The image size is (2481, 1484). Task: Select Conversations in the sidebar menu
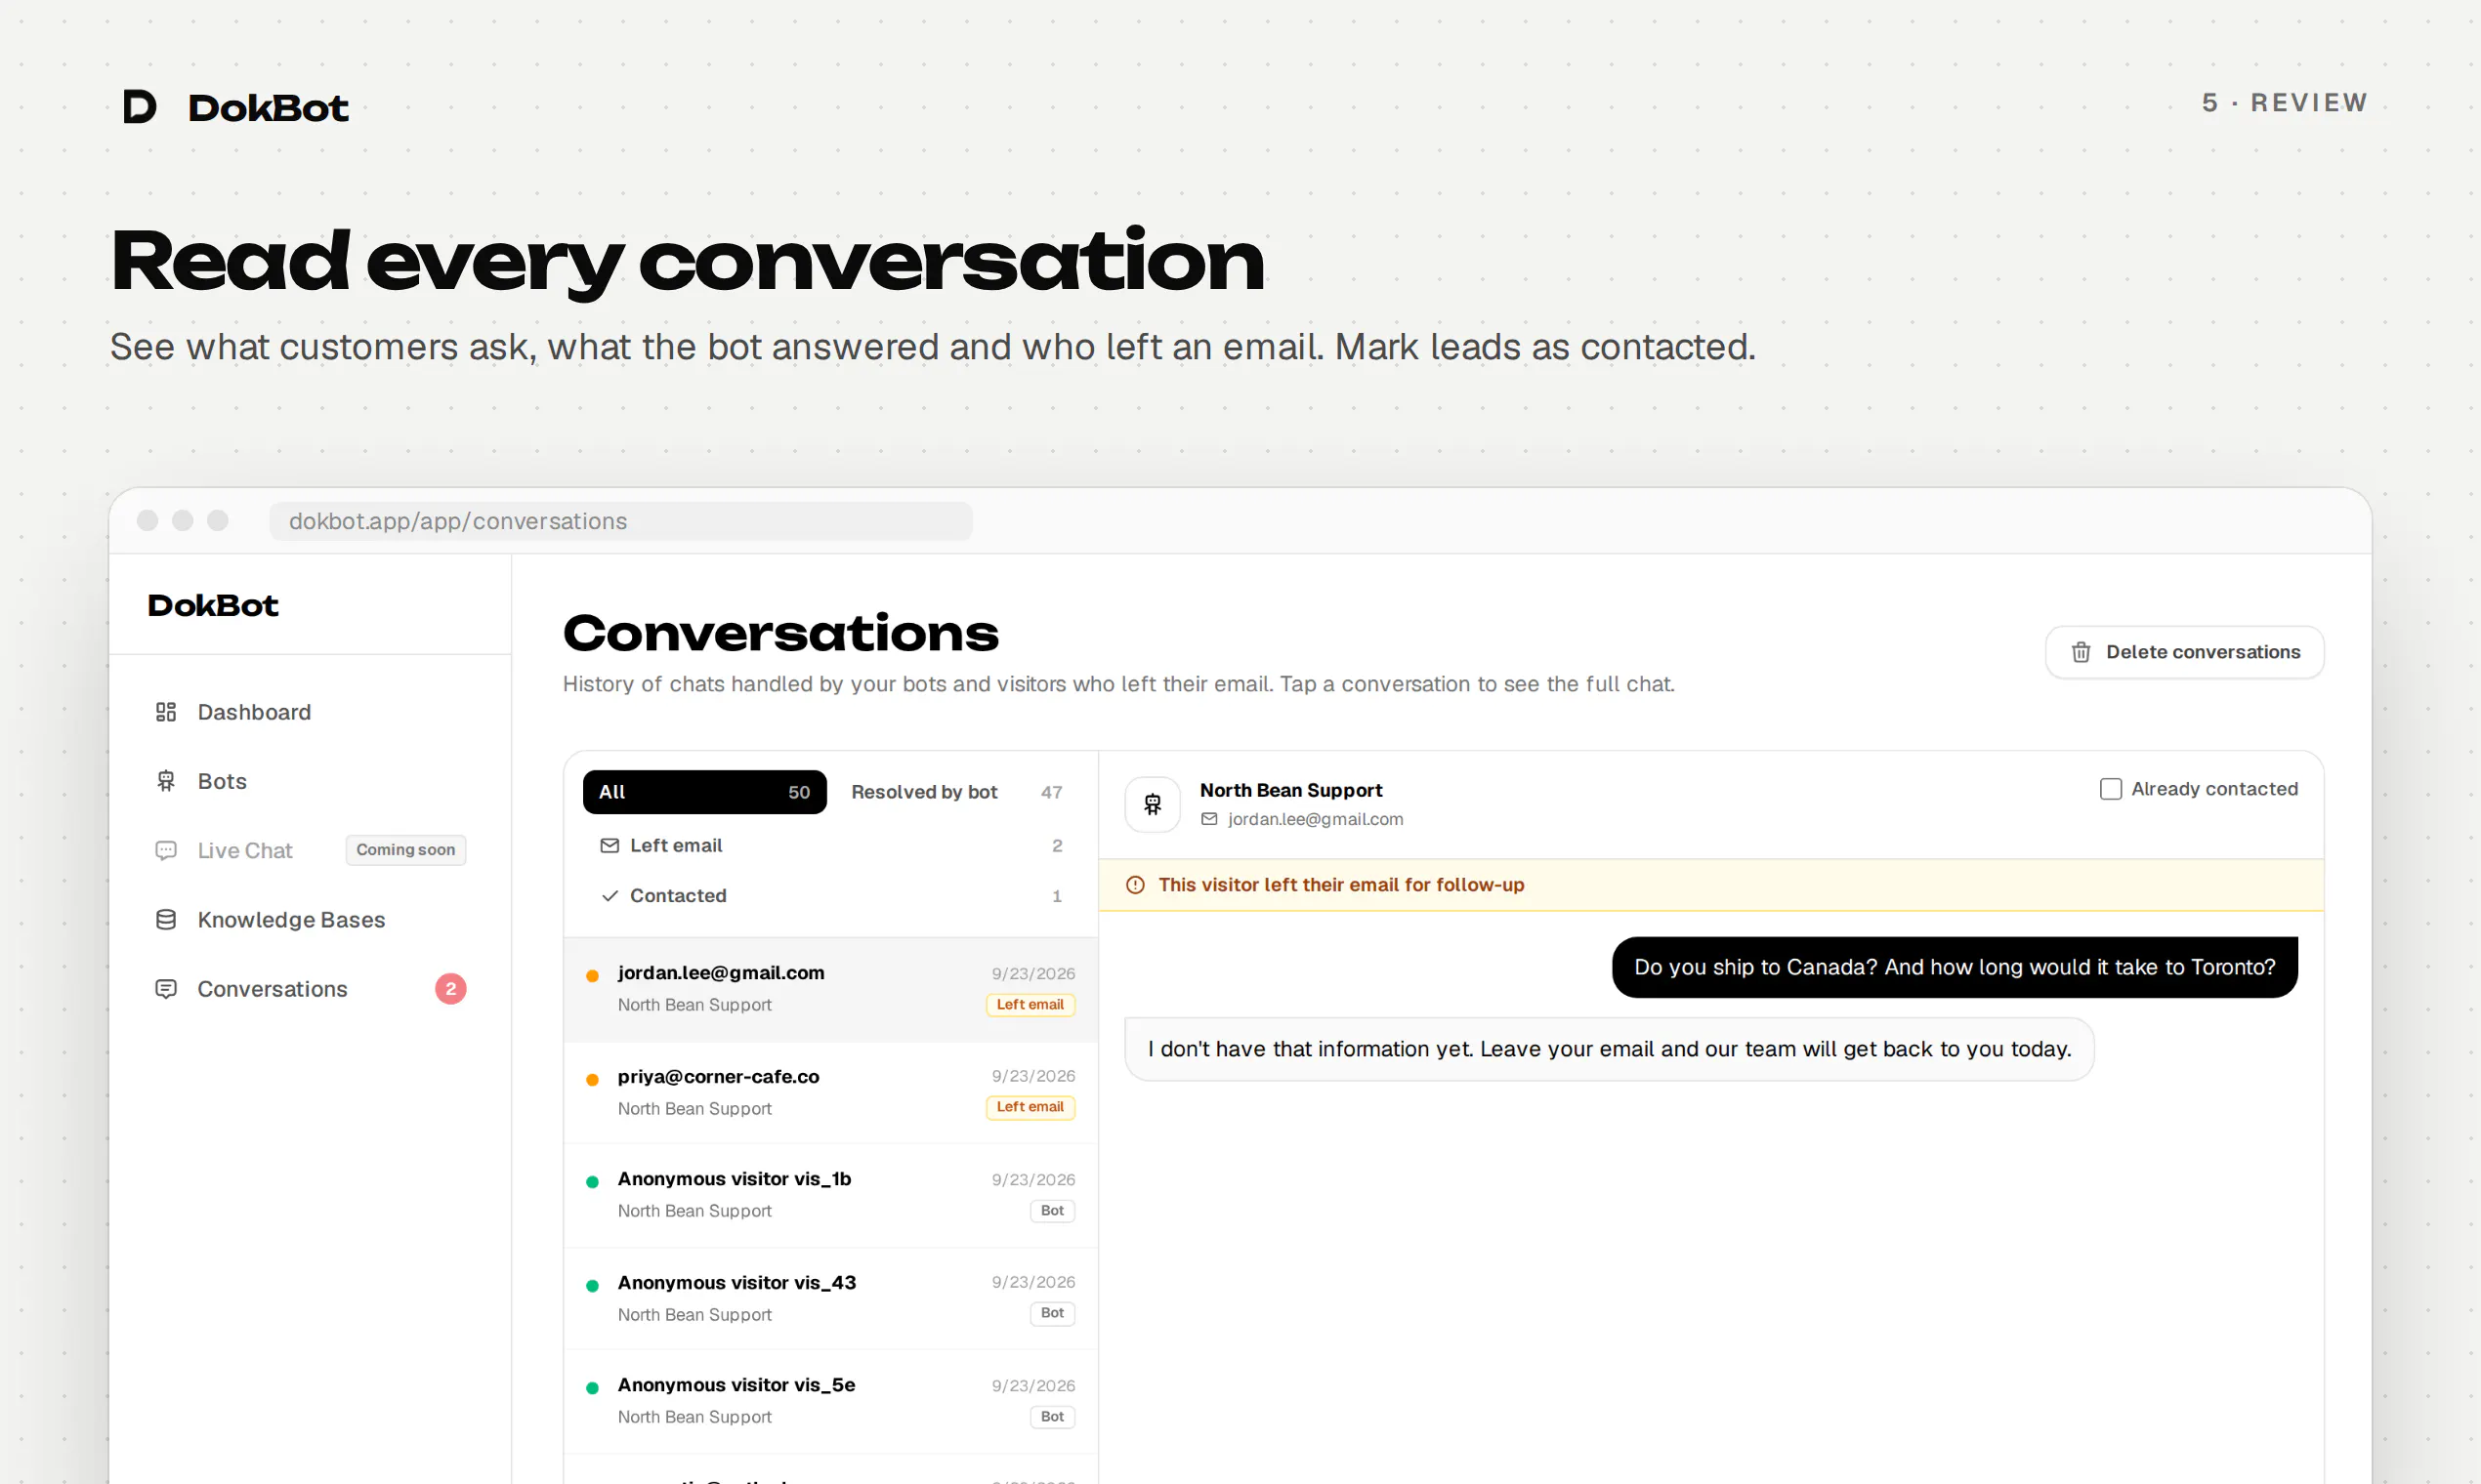pyautogui.click(x=311, y=989)
